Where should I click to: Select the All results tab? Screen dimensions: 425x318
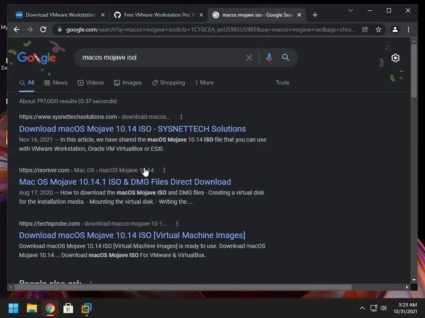coord(27,82)
